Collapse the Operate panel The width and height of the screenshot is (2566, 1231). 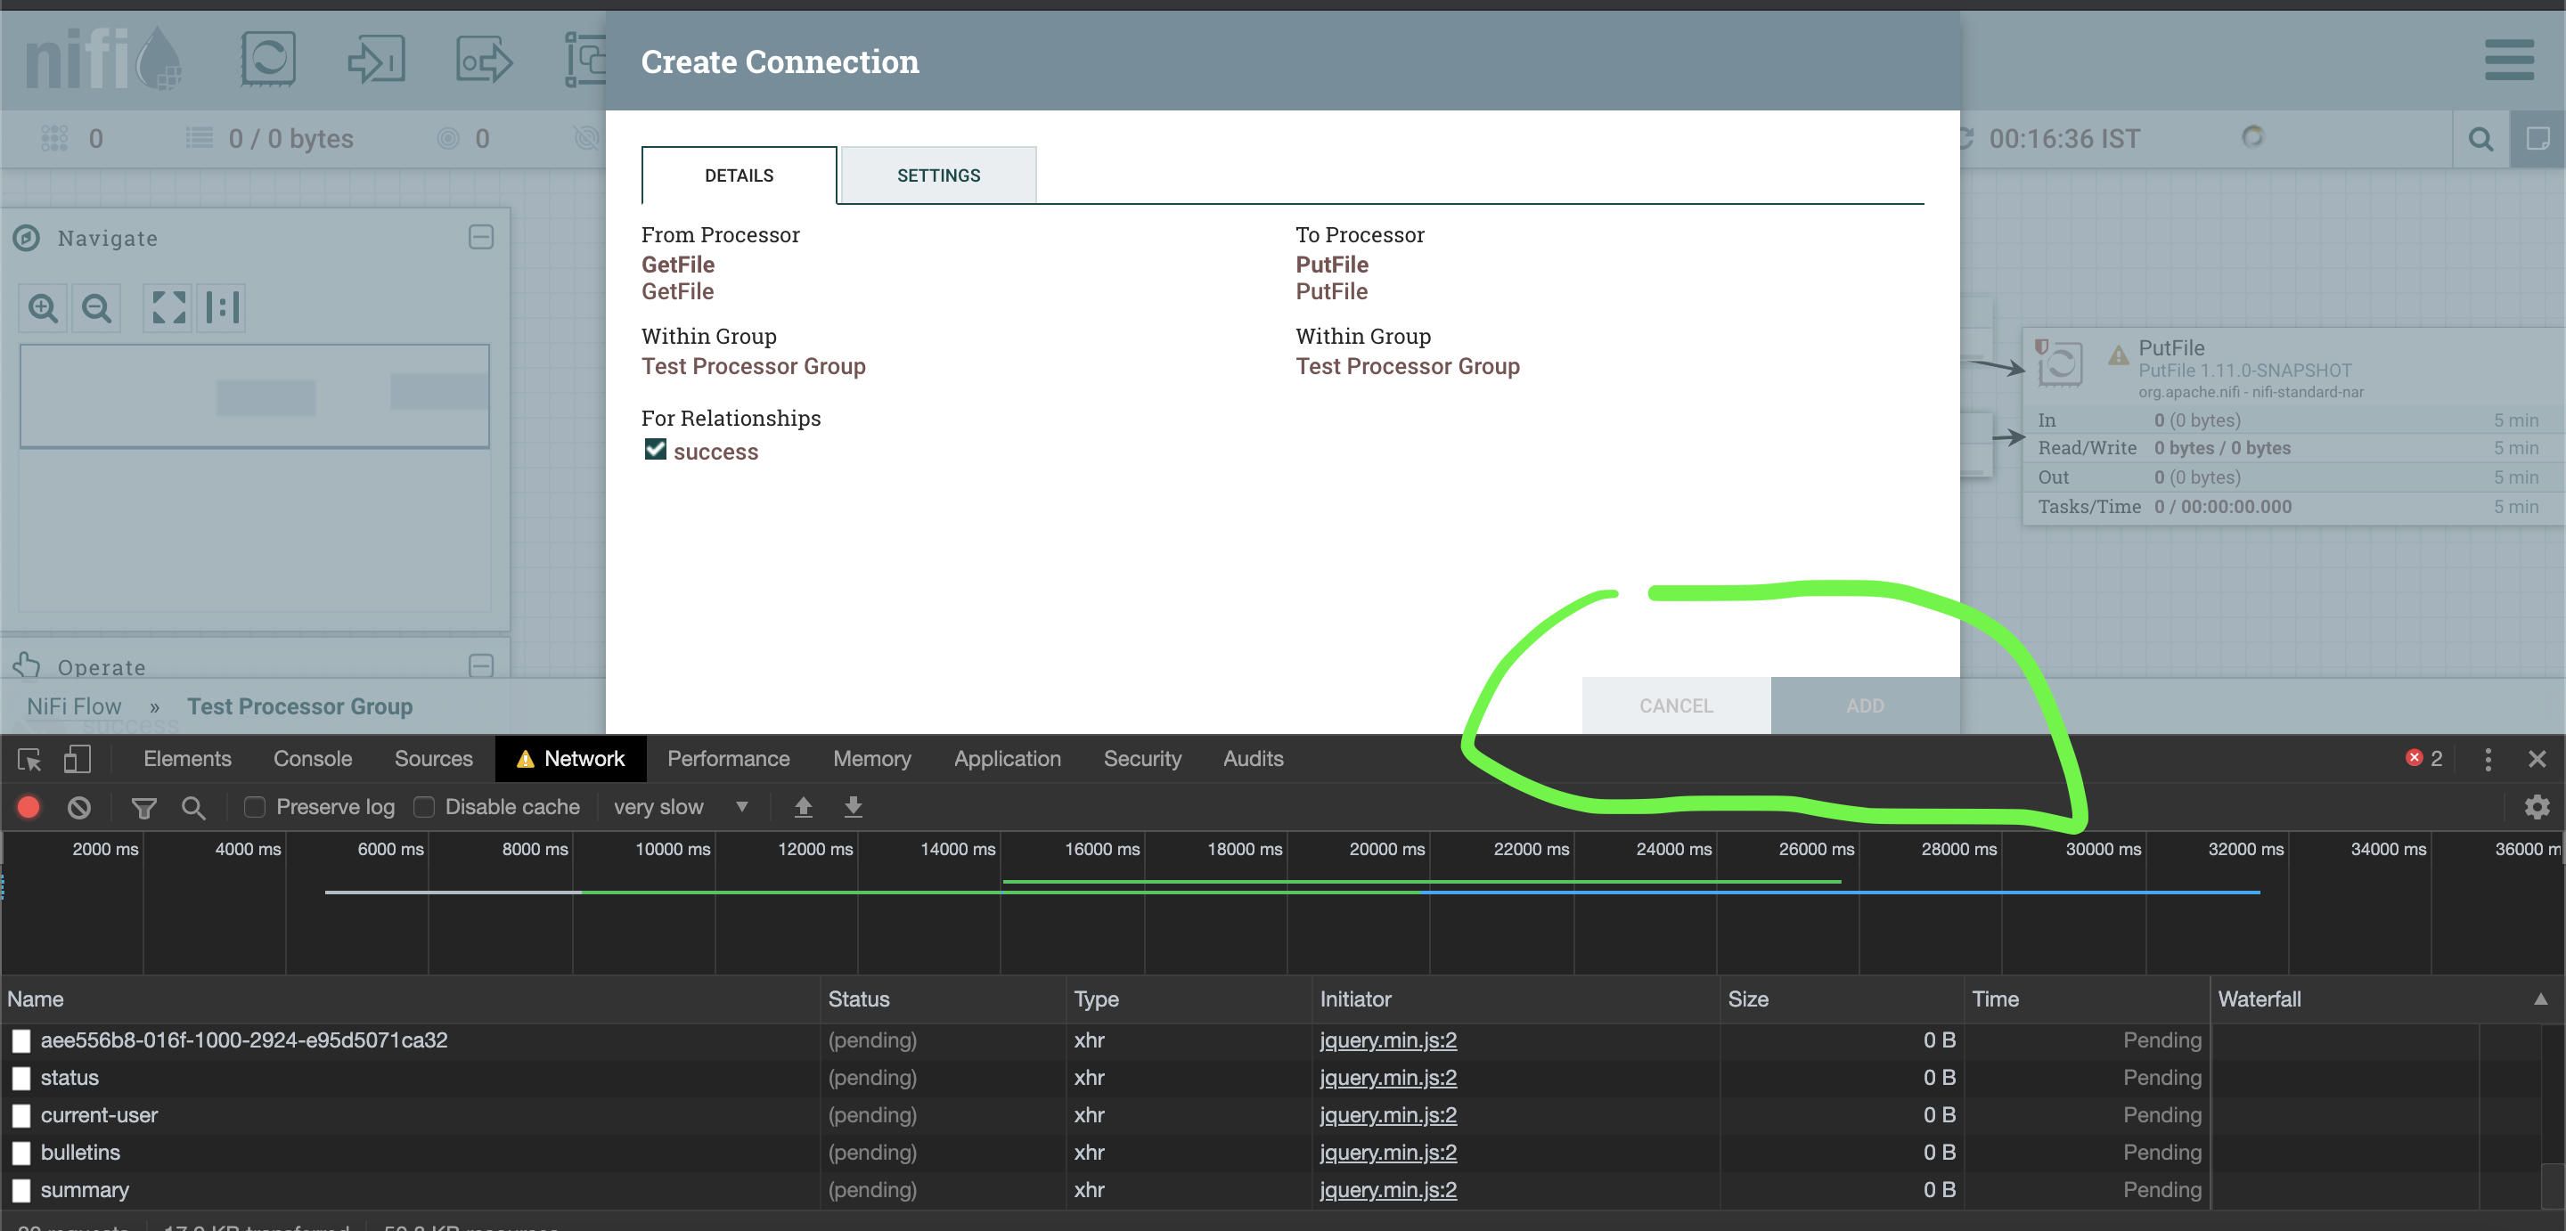[481, 665]
